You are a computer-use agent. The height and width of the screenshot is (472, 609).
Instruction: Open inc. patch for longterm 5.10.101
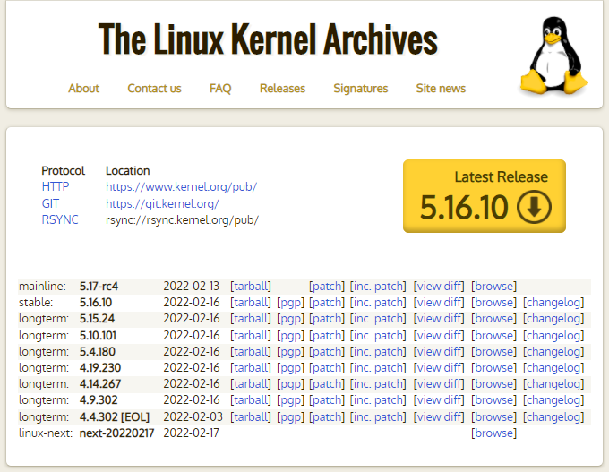378,335
